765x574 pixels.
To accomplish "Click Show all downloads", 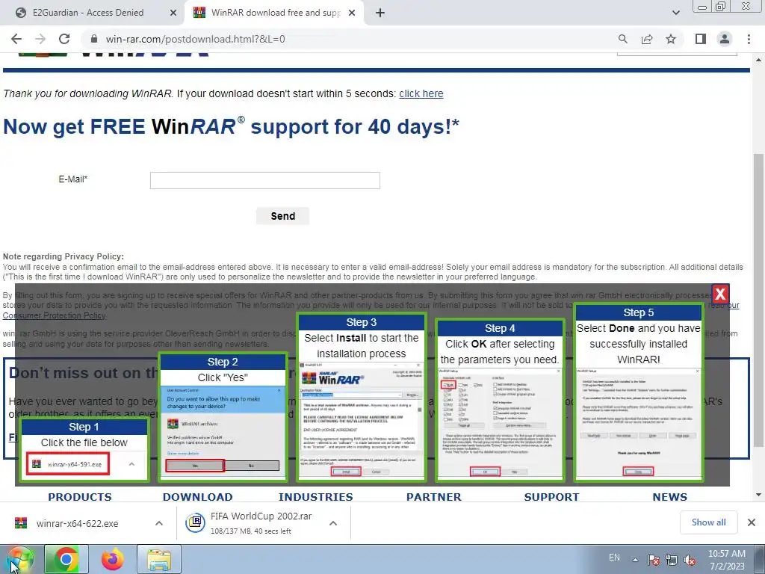I will click(708, 522).
